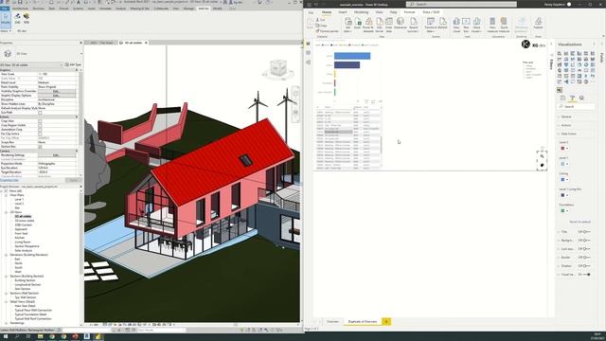This screenshot has width=606, height=341.
Task: Click Publish icon in Power BI ribbon
Action: point(538,23)
